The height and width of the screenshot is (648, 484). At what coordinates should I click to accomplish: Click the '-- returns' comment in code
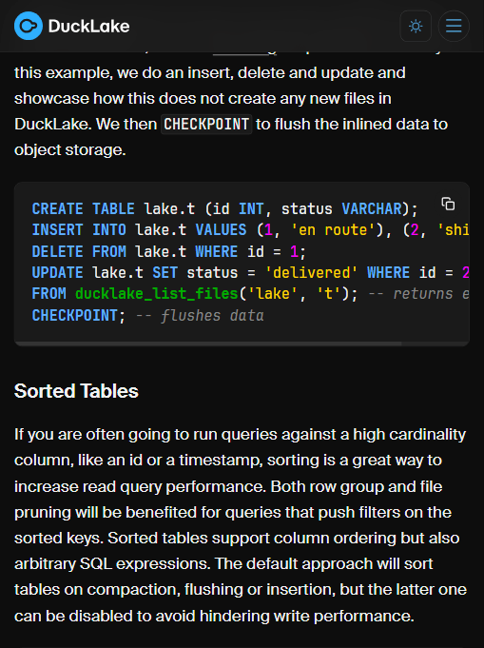410,294
